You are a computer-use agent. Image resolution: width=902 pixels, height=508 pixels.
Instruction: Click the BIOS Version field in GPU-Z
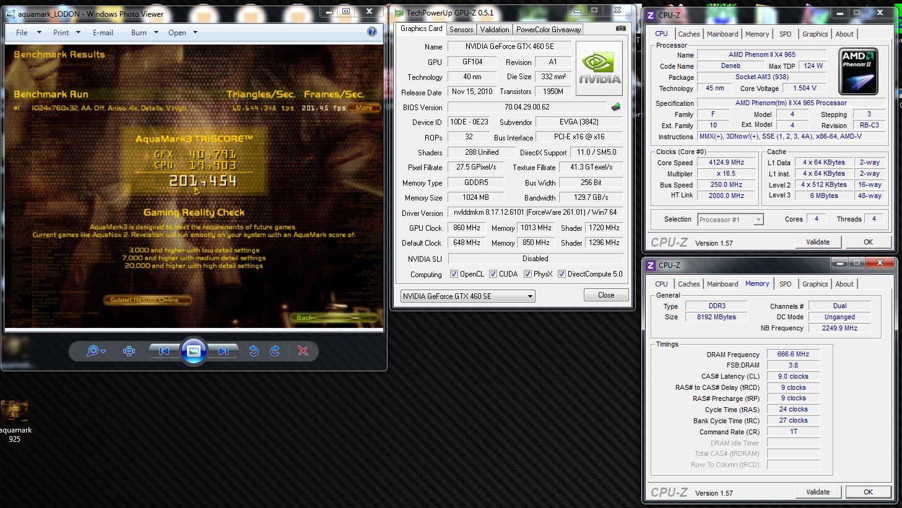click(527, 107)
